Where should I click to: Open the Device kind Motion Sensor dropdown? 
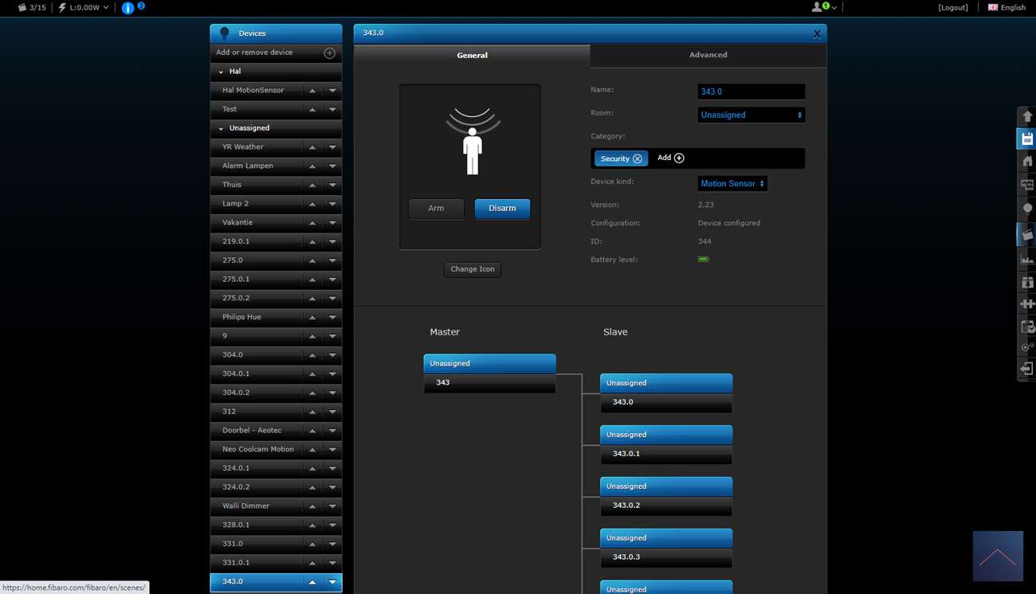point(732,184)
